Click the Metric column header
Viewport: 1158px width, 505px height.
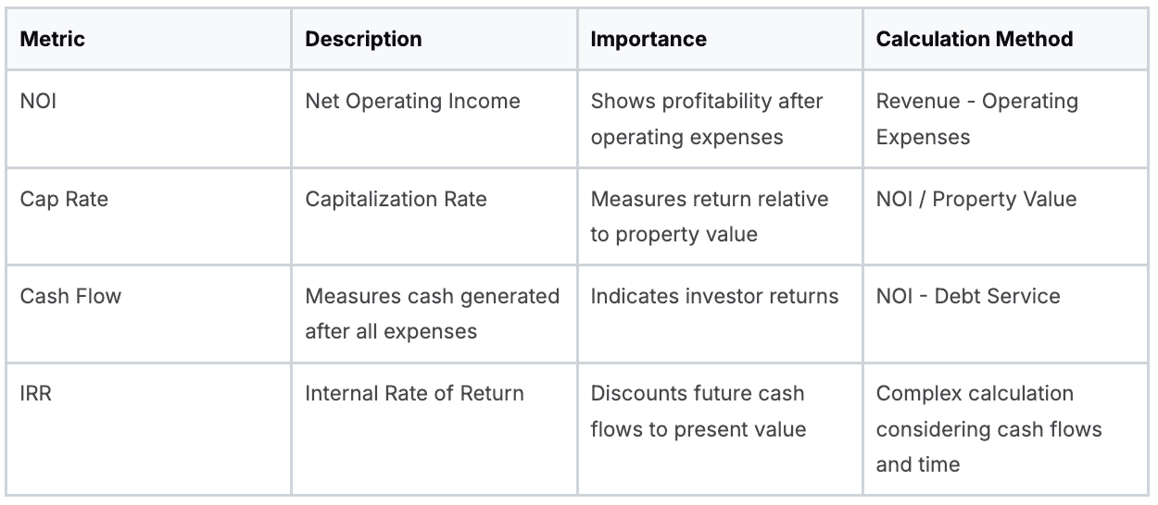(x=53, y=40)
